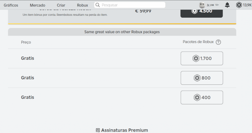Click the notifications bell icon
The image size is (252, 133).
pos(227,5)
